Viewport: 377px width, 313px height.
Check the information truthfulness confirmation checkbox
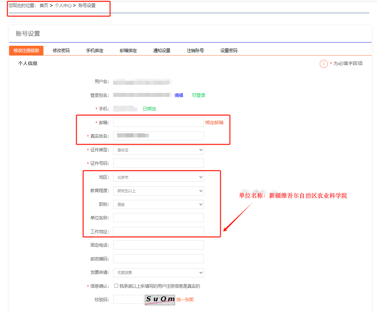click(116, 286)
